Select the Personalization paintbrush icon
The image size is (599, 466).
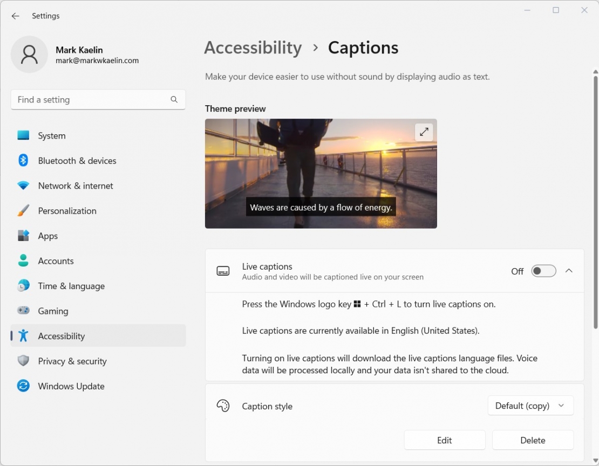(24, 210)
